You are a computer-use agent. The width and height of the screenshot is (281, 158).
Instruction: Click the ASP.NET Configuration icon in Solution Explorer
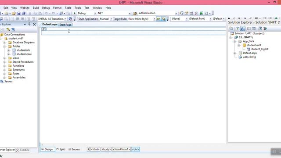coord(265,29)
